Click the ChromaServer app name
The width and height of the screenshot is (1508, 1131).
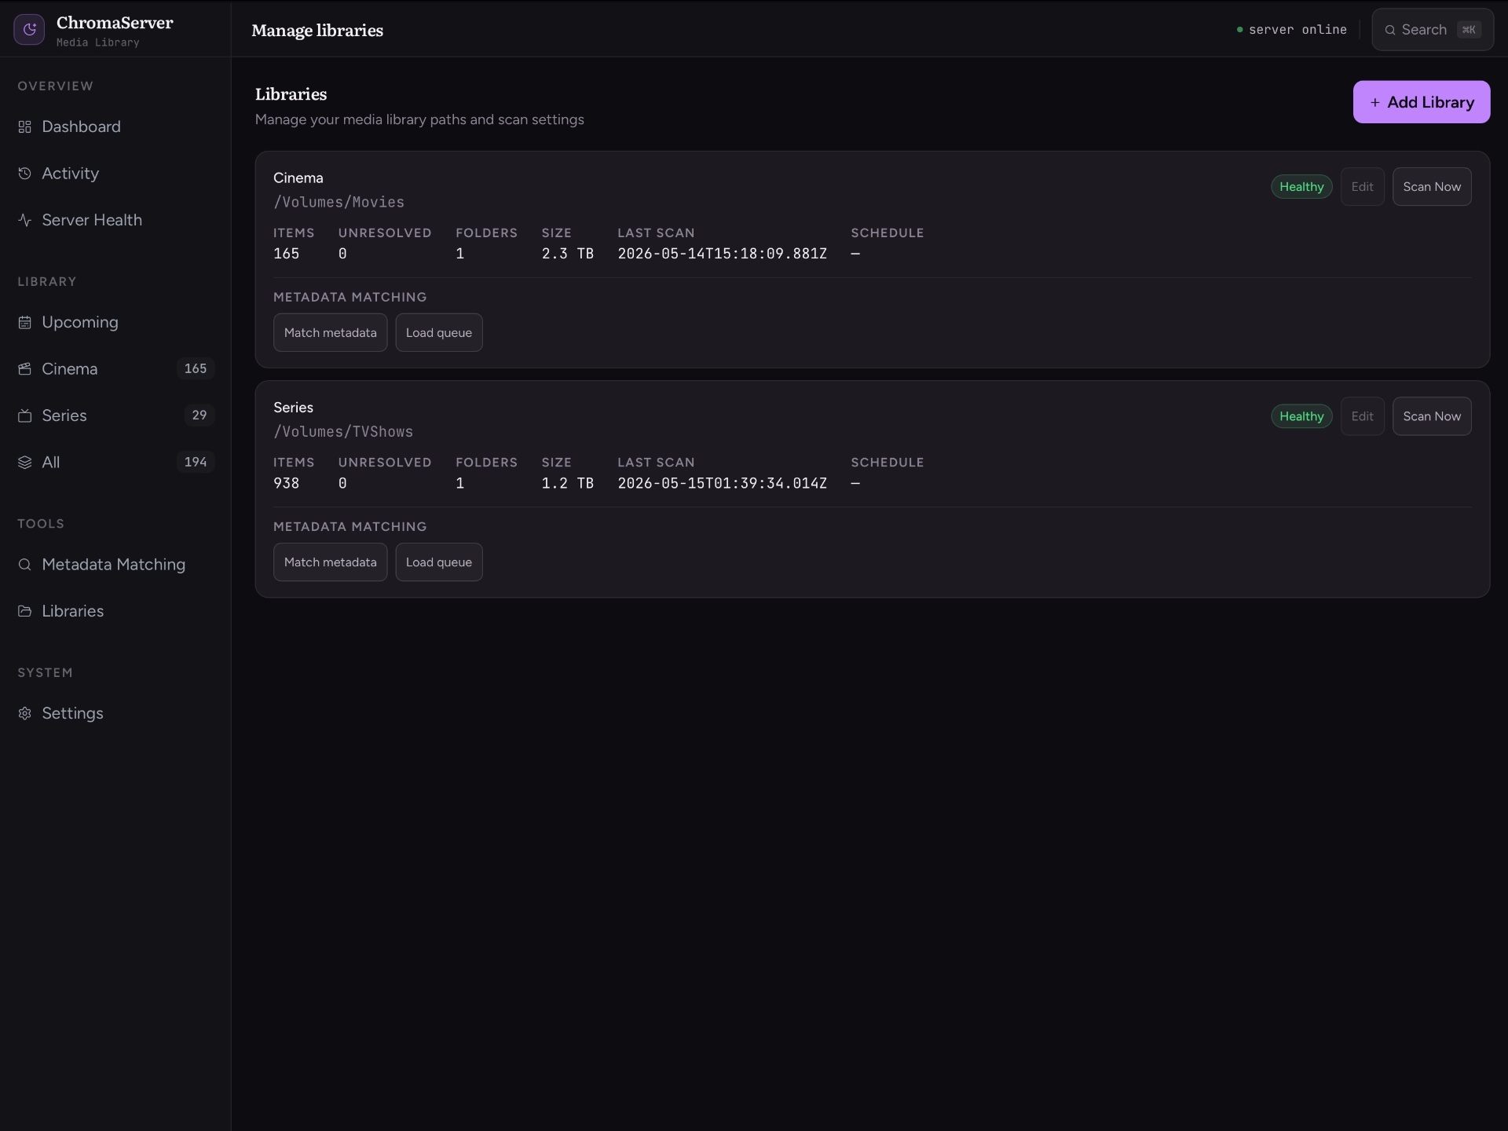pos(115,23)
